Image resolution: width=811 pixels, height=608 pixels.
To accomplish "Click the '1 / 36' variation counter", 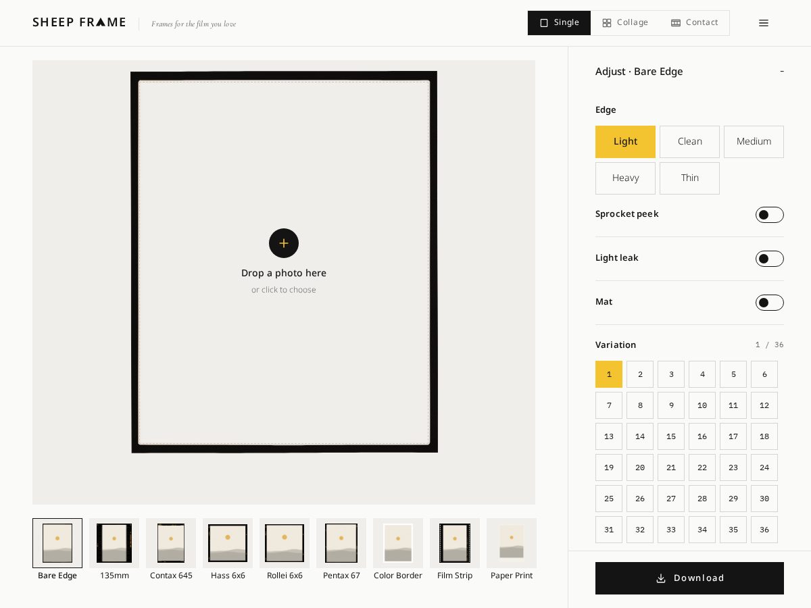I will click(770, 345).
